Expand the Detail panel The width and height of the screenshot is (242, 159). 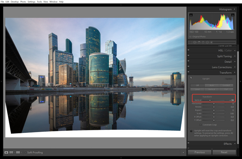[235, 61]
